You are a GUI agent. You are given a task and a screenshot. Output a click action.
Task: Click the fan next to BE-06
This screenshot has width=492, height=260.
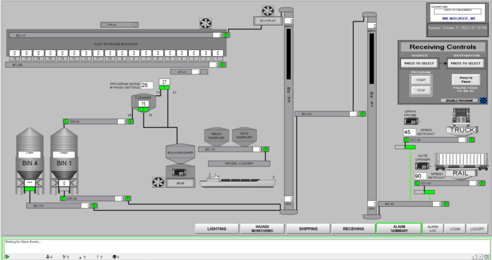[158, 183]
